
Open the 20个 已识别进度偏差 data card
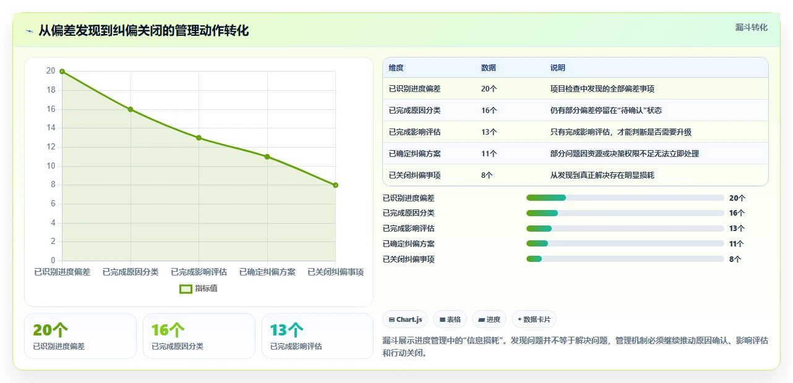pos(80,336)
